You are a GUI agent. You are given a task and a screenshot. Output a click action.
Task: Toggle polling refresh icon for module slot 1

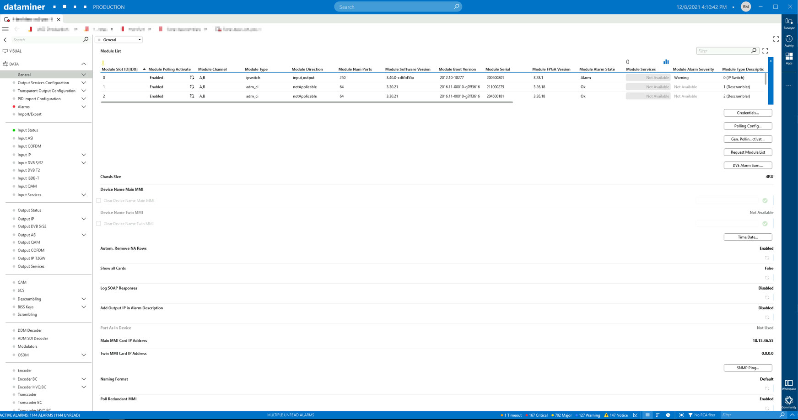[x=192, y=87]
